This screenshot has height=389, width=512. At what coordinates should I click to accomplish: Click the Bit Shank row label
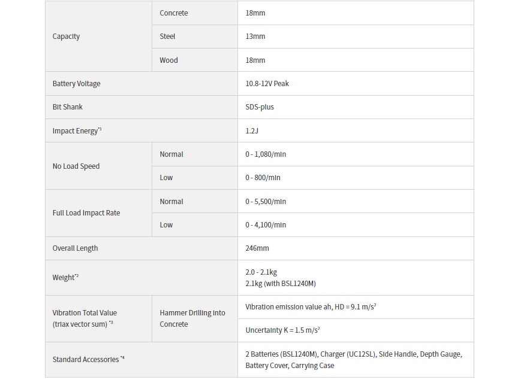coord(68,107)
